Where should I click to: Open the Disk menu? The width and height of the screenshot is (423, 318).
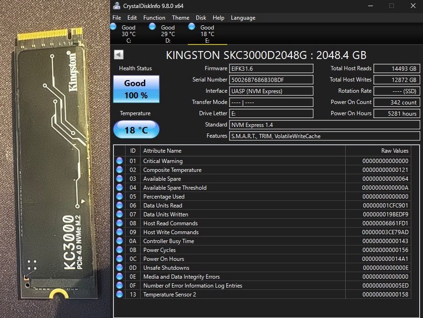pyautogui.click(x=200, y=18)
